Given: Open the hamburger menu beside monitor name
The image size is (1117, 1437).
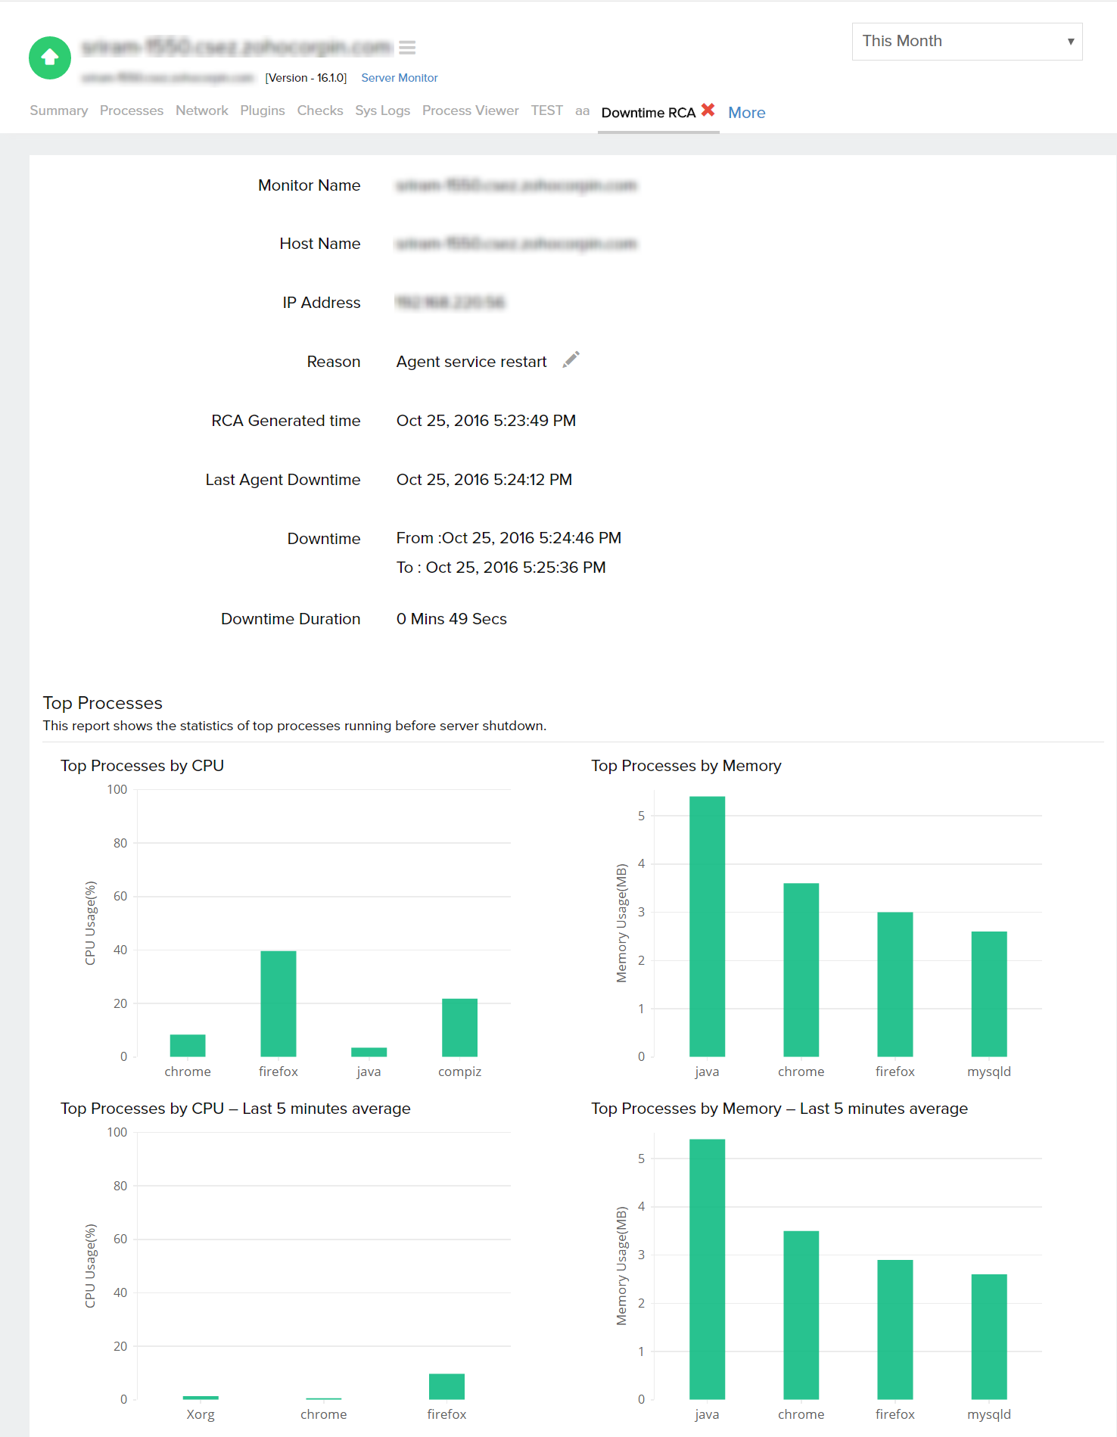Looking at the screenshot, I should 407,48.
